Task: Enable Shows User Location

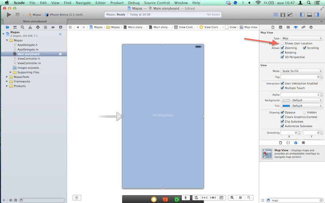Action: [282, 43]
